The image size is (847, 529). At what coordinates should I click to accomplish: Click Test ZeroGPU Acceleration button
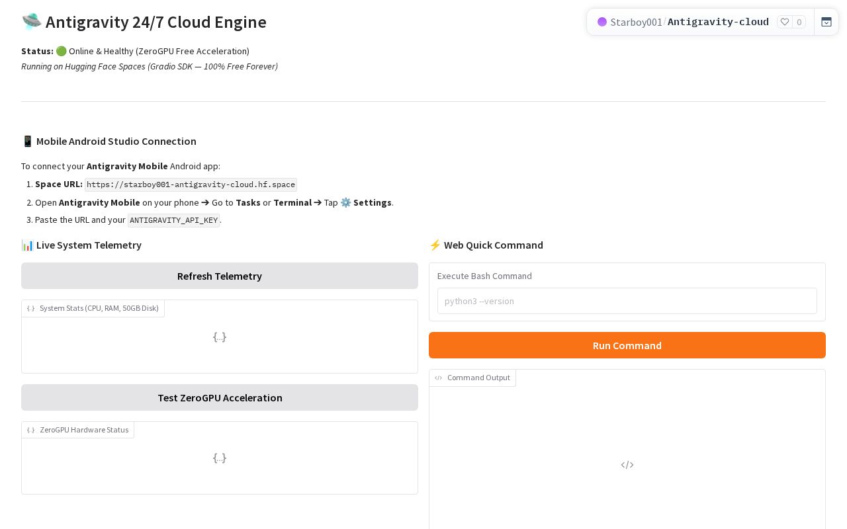pyautogui.click(x=220, y=397)
